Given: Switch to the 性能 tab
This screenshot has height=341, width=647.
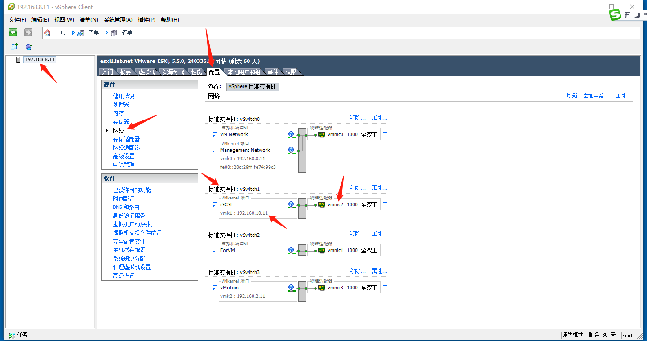Looking at the screenshot, I should coord(197,72).
